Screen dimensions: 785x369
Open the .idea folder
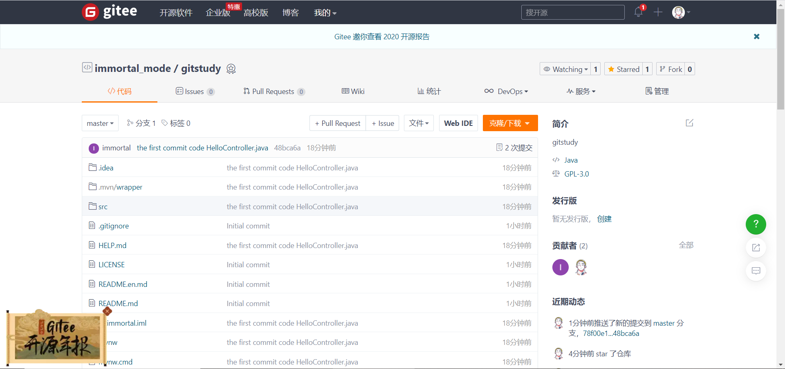pyautogui.click(x=106, y=168)
